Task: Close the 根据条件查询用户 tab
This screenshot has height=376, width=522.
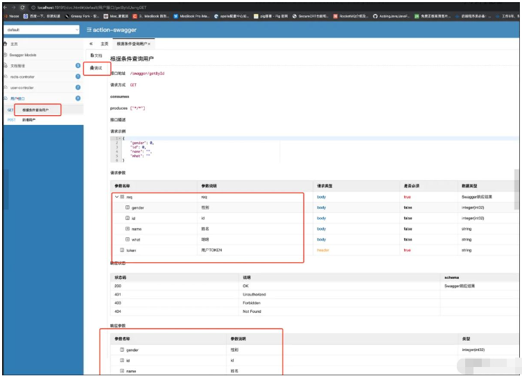Action: pos(149,44)
